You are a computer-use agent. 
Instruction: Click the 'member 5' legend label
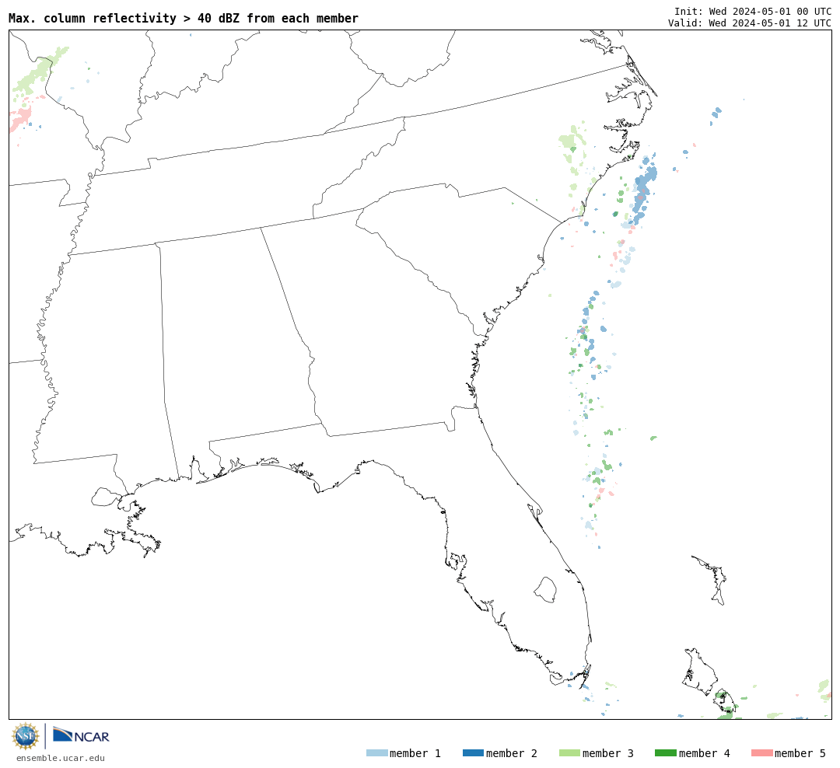pos(800,753)
